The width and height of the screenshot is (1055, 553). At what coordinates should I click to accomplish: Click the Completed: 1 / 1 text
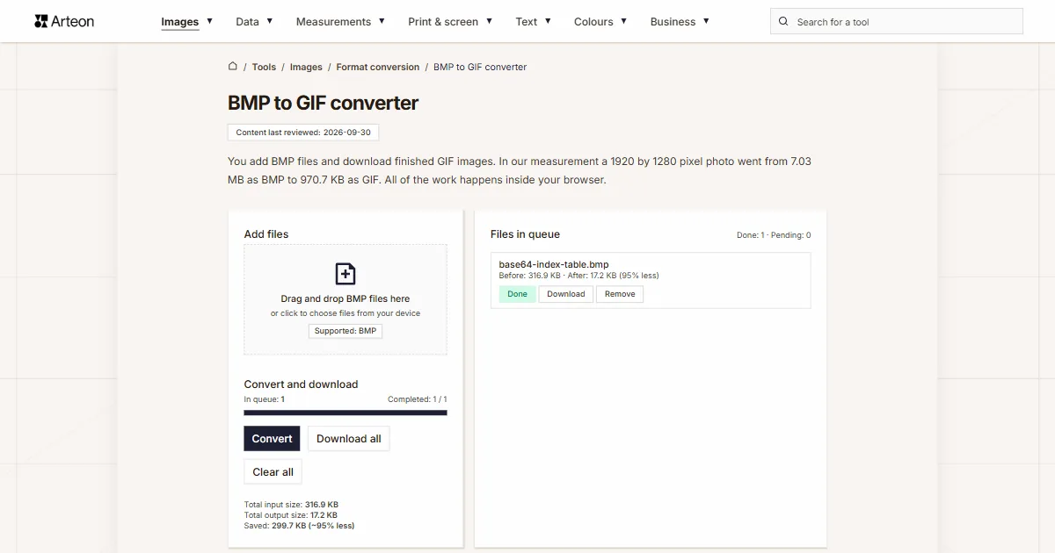pyautogui.click(x=418, y=399)
